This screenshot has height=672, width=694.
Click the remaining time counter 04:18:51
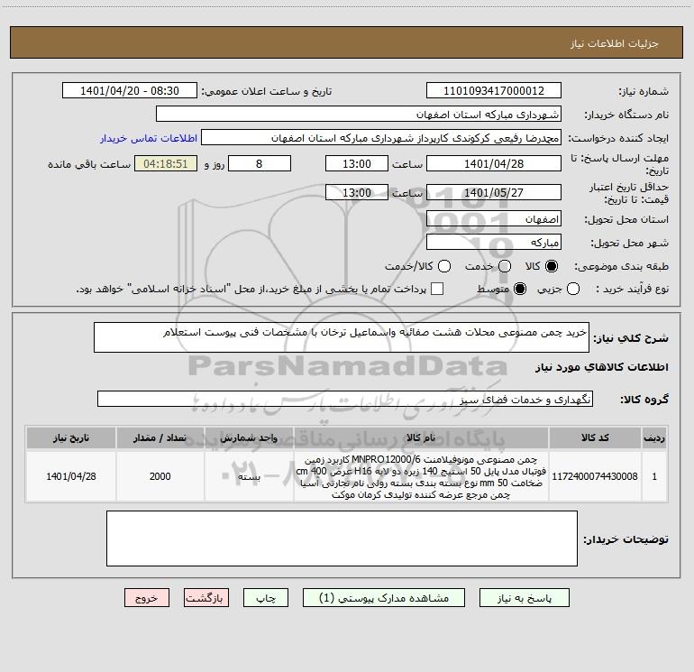pos(166,163)
